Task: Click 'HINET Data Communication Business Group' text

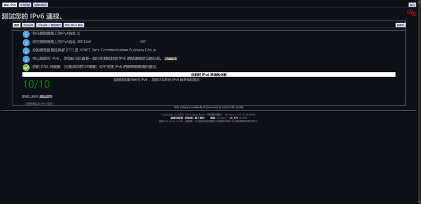Action: point(118,50)
